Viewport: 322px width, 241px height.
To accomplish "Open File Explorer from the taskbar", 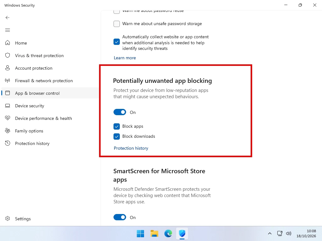I will (x=154, y=233).
